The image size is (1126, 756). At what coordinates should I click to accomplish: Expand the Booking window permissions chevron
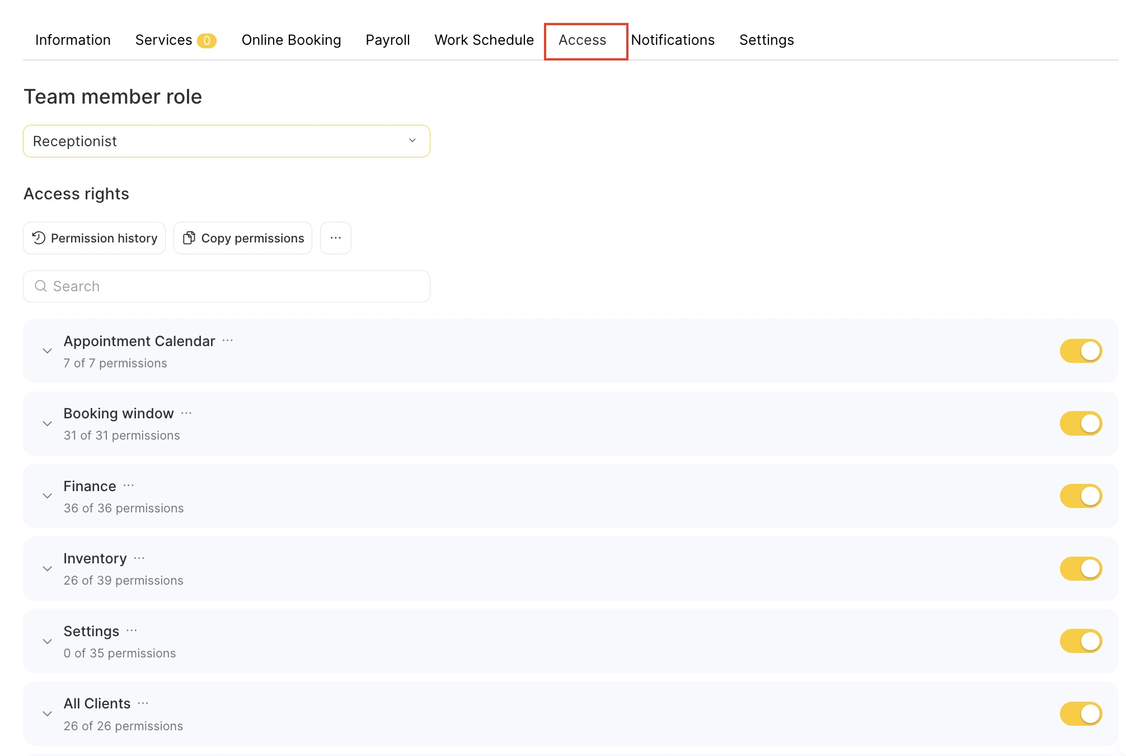(48, 424)
